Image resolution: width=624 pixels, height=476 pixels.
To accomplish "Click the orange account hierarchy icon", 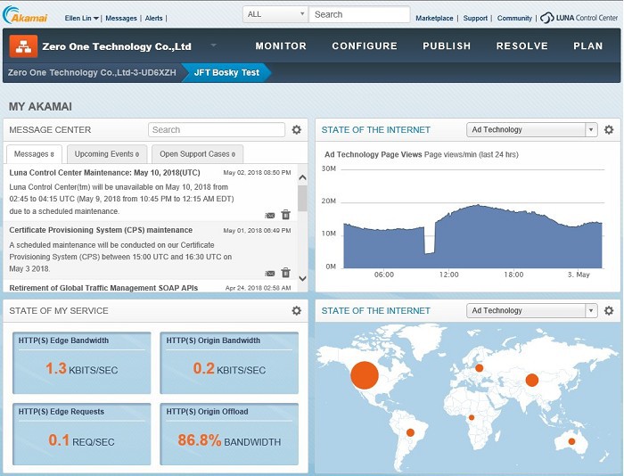I will pos(23,46).
